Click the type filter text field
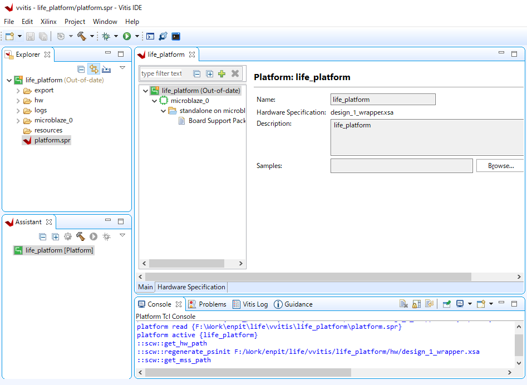The height and width of the screenshot is (385, 527). 162,73
